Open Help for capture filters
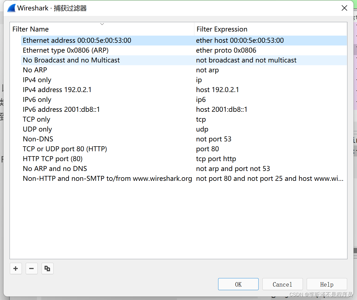 click(327, 284)
